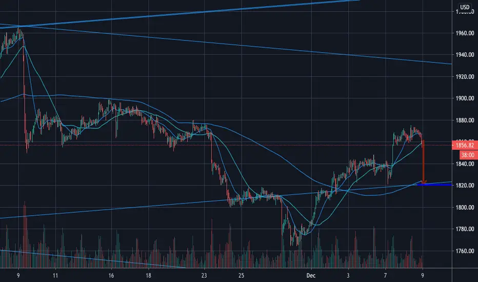Click the 1920.00 price axis label
This screenshot has width=478, height=282.
coord(465,76)
